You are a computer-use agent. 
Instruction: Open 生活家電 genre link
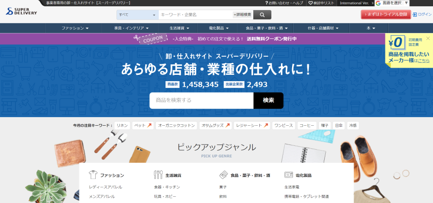point(292,187)
